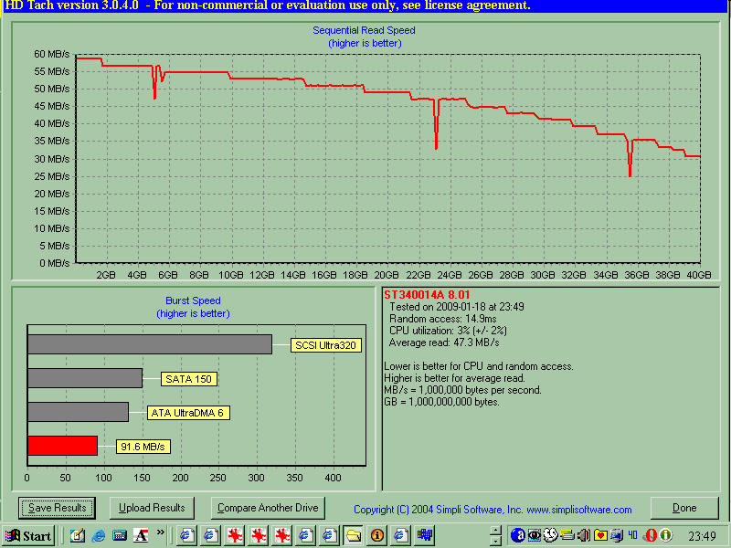Select the SATA 150 label
This screenshot has height=548, width=731.
pos(189,379)
